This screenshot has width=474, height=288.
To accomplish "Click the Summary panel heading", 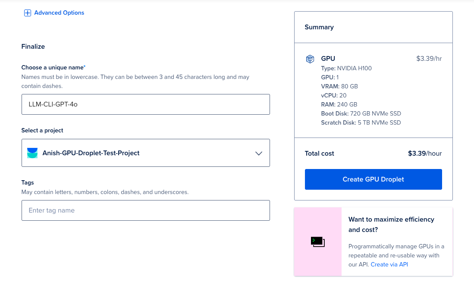I will 319,27.
